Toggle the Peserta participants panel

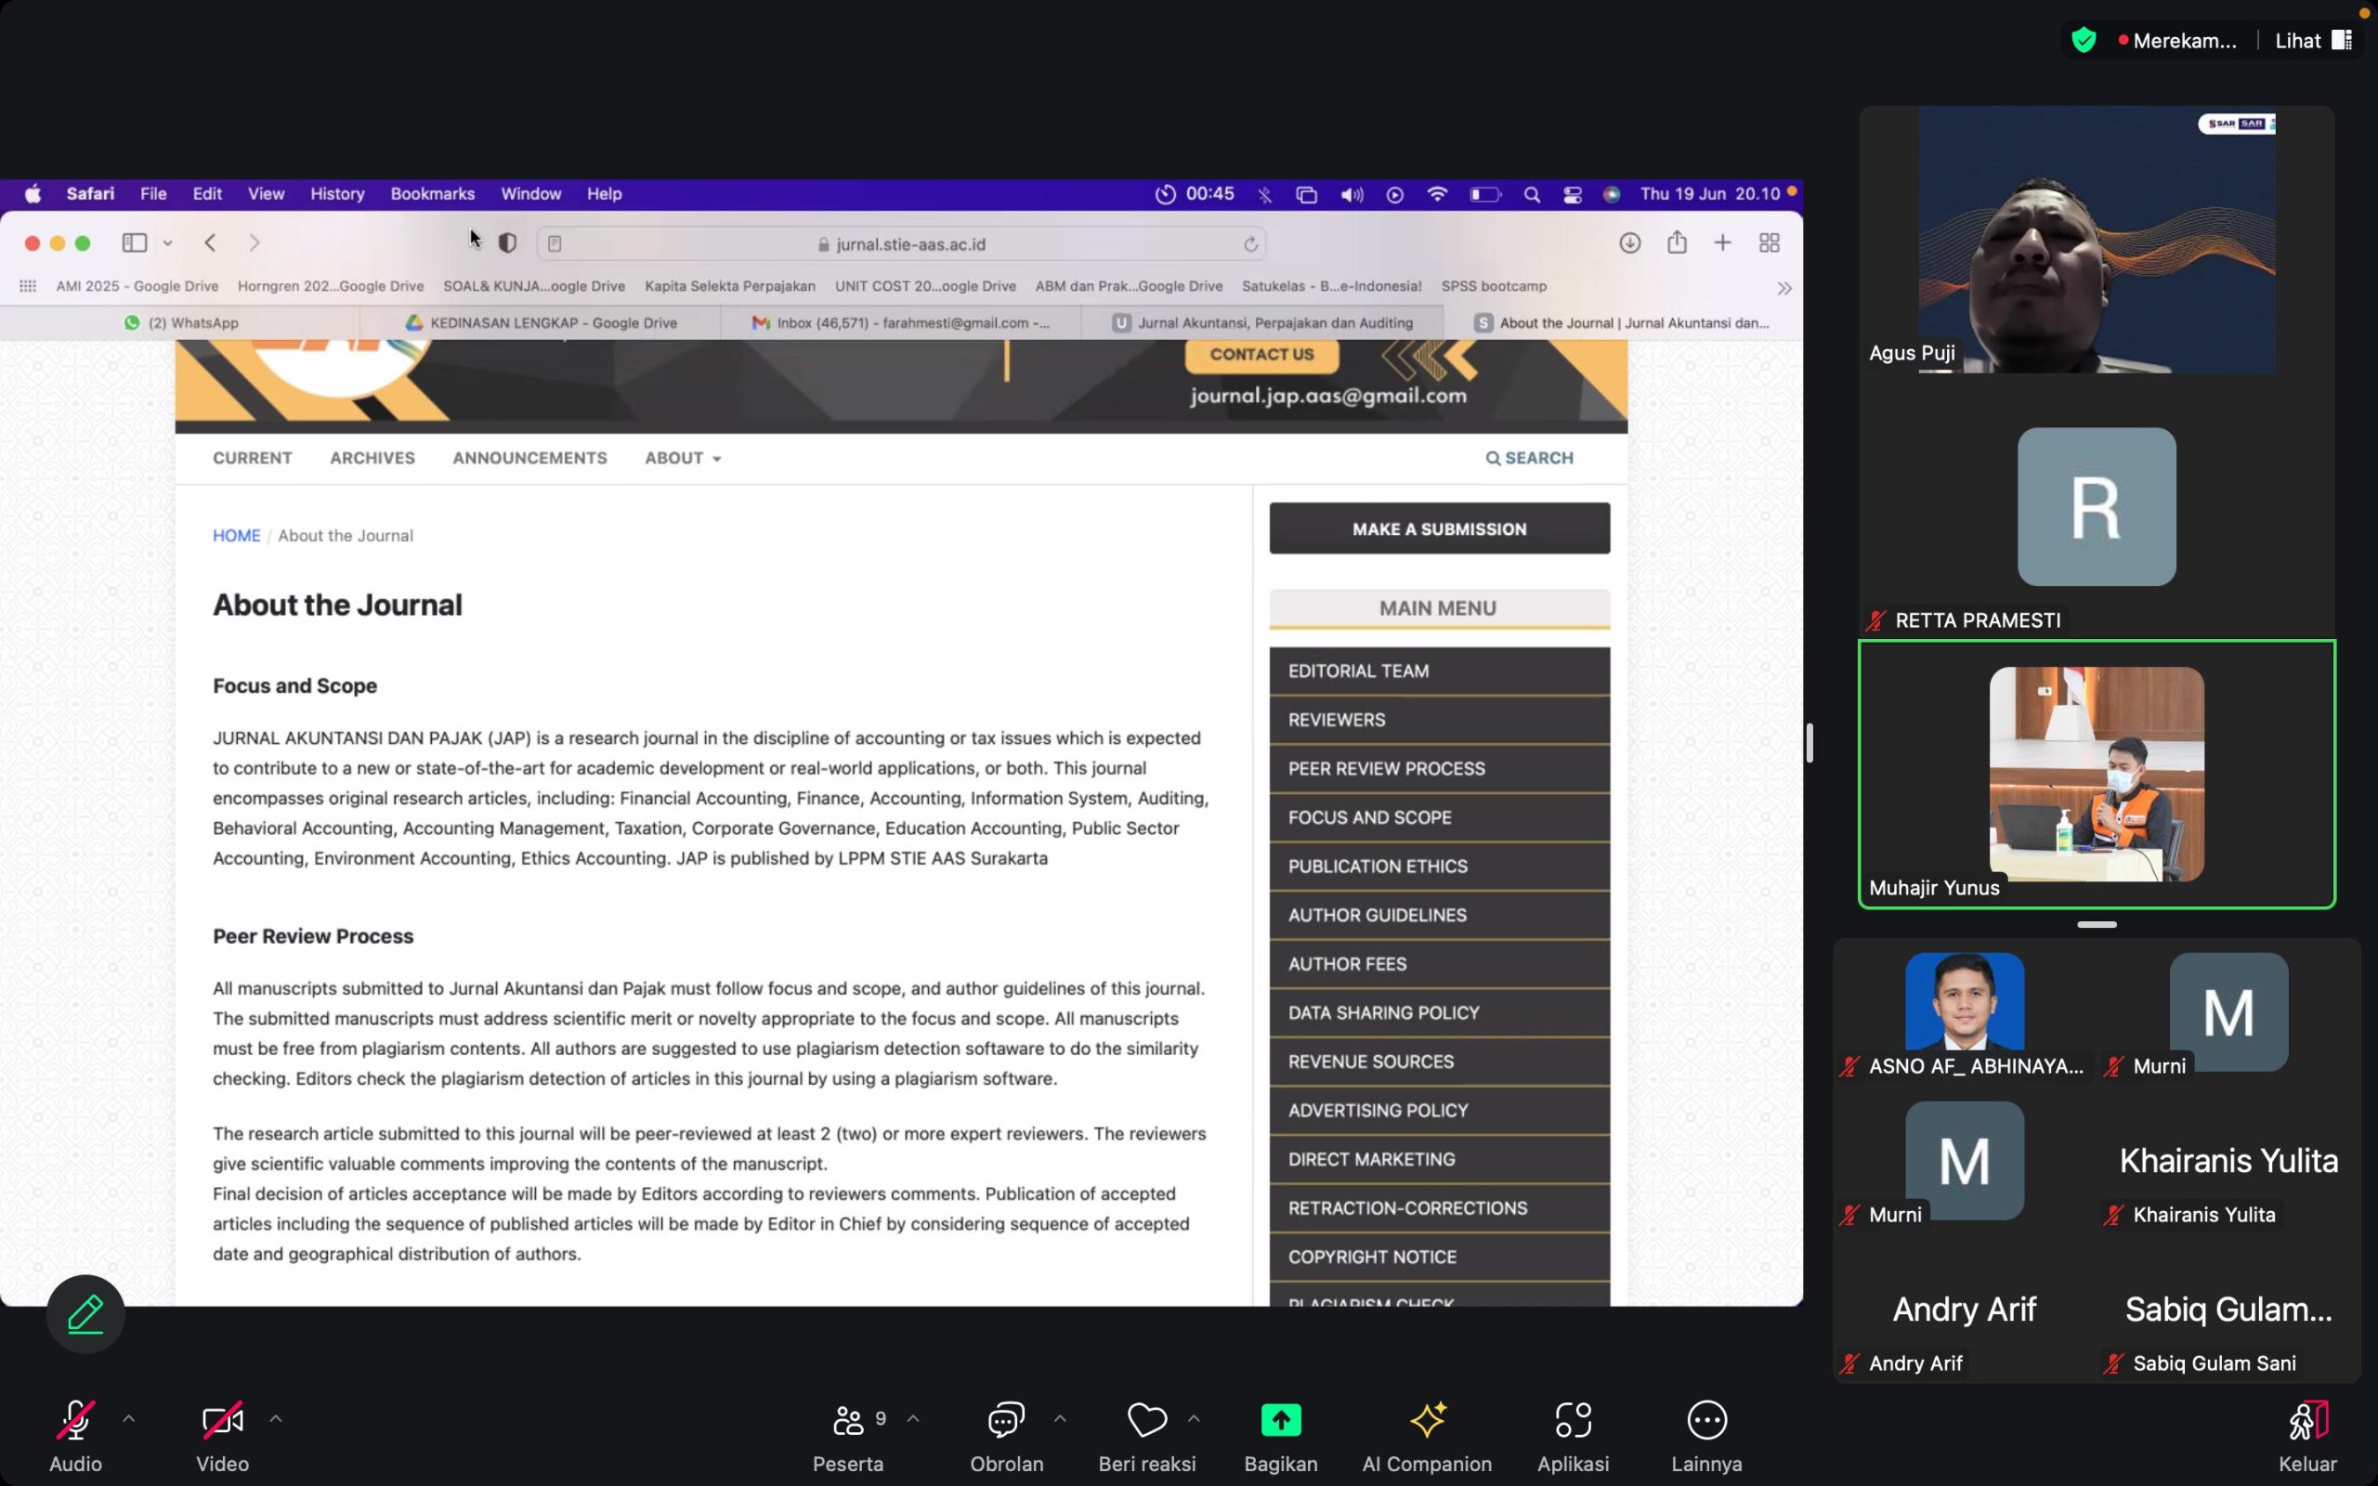click(849, 1420)
